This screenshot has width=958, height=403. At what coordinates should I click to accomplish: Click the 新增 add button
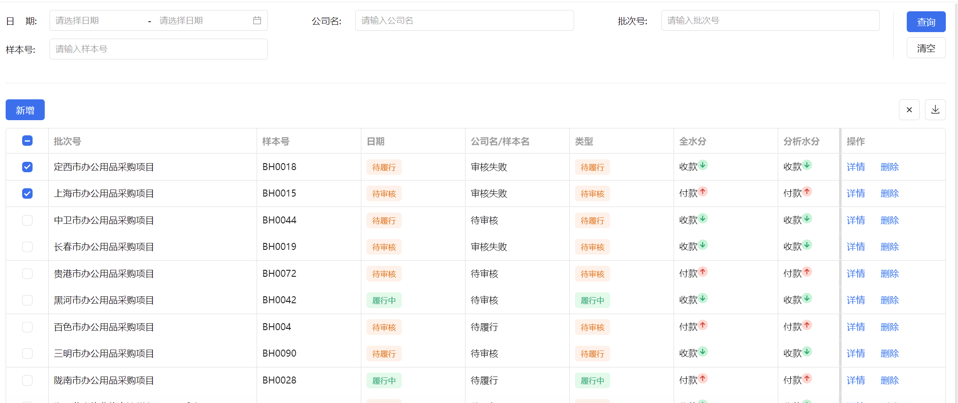pos(25,110)
